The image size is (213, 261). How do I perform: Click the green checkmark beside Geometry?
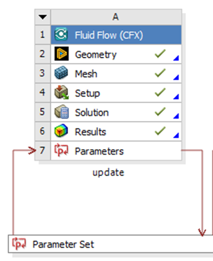point(160,54)
